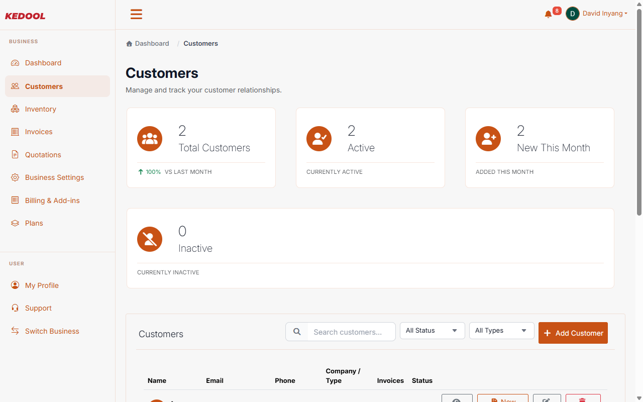Screen dimensions: 643x402
Task: Click the "CURRENTLY ACTIVE" caption
Action: (x=335, y=172)
